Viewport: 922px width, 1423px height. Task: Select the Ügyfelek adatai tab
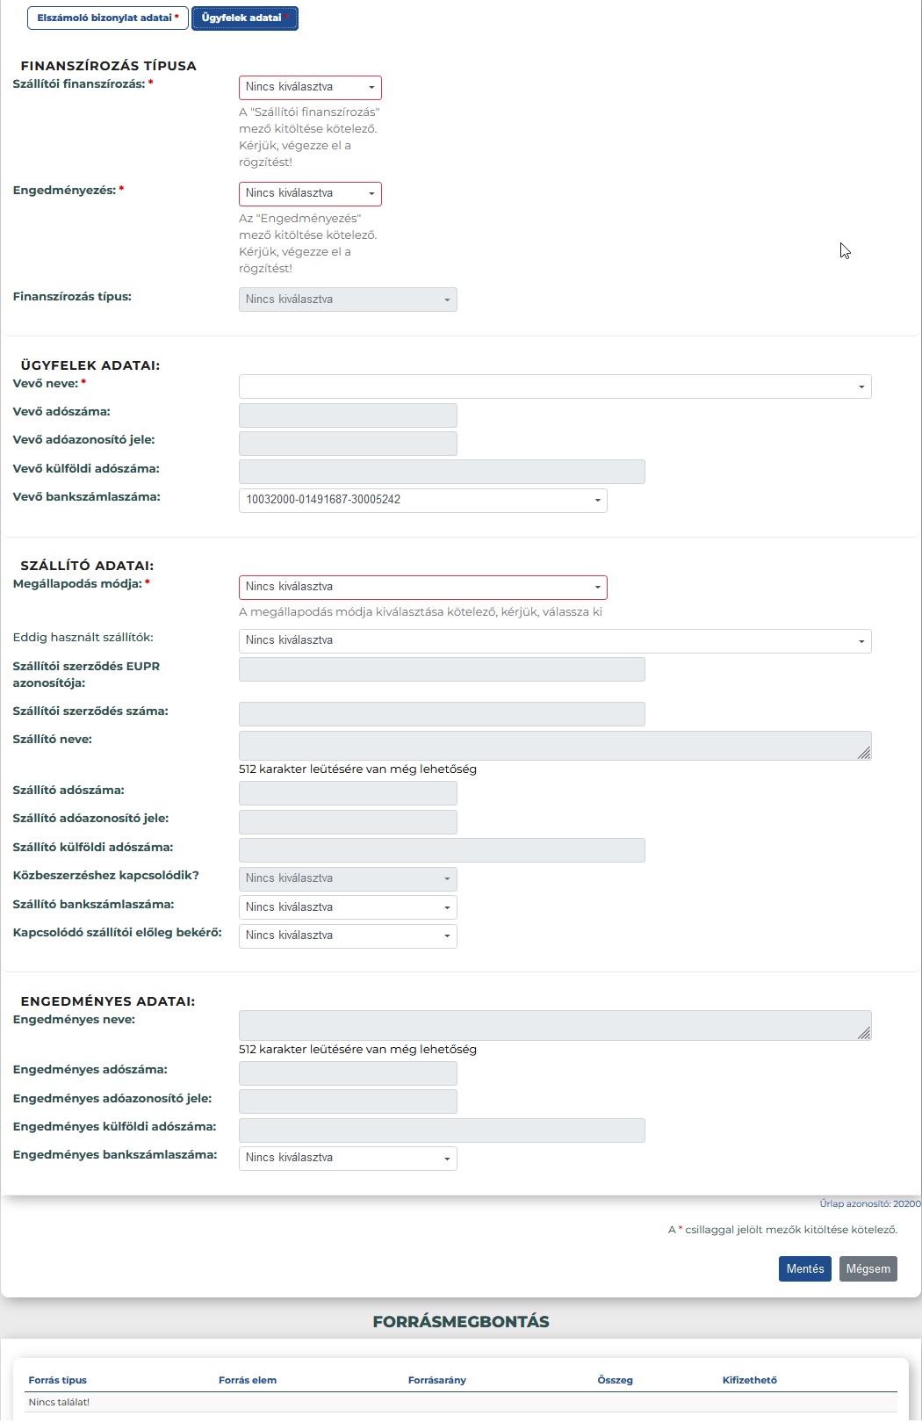click(245, 18)
